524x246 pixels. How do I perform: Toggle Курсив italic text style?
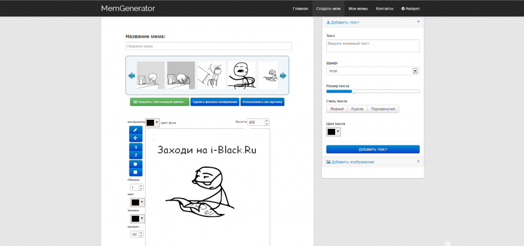[x=357, y=109]
